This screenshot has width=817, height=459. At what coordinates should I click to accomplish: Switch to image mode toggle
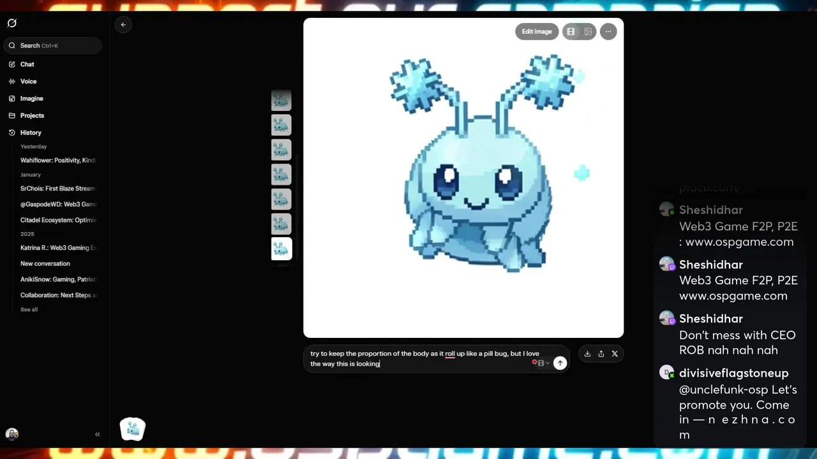588,32
